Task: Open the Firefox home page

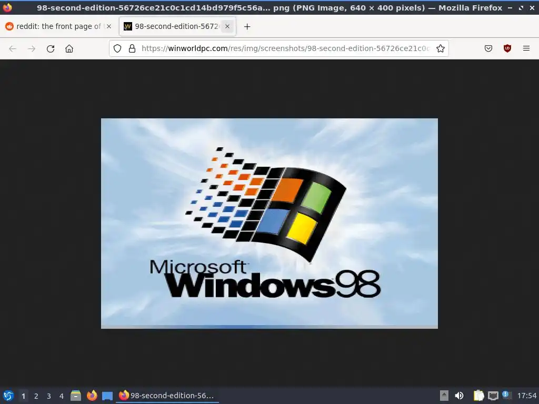Action: pos(69,49)
